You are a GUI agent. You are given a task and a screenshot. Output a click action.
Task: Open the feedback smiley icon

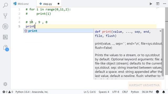tap(157, 92)
